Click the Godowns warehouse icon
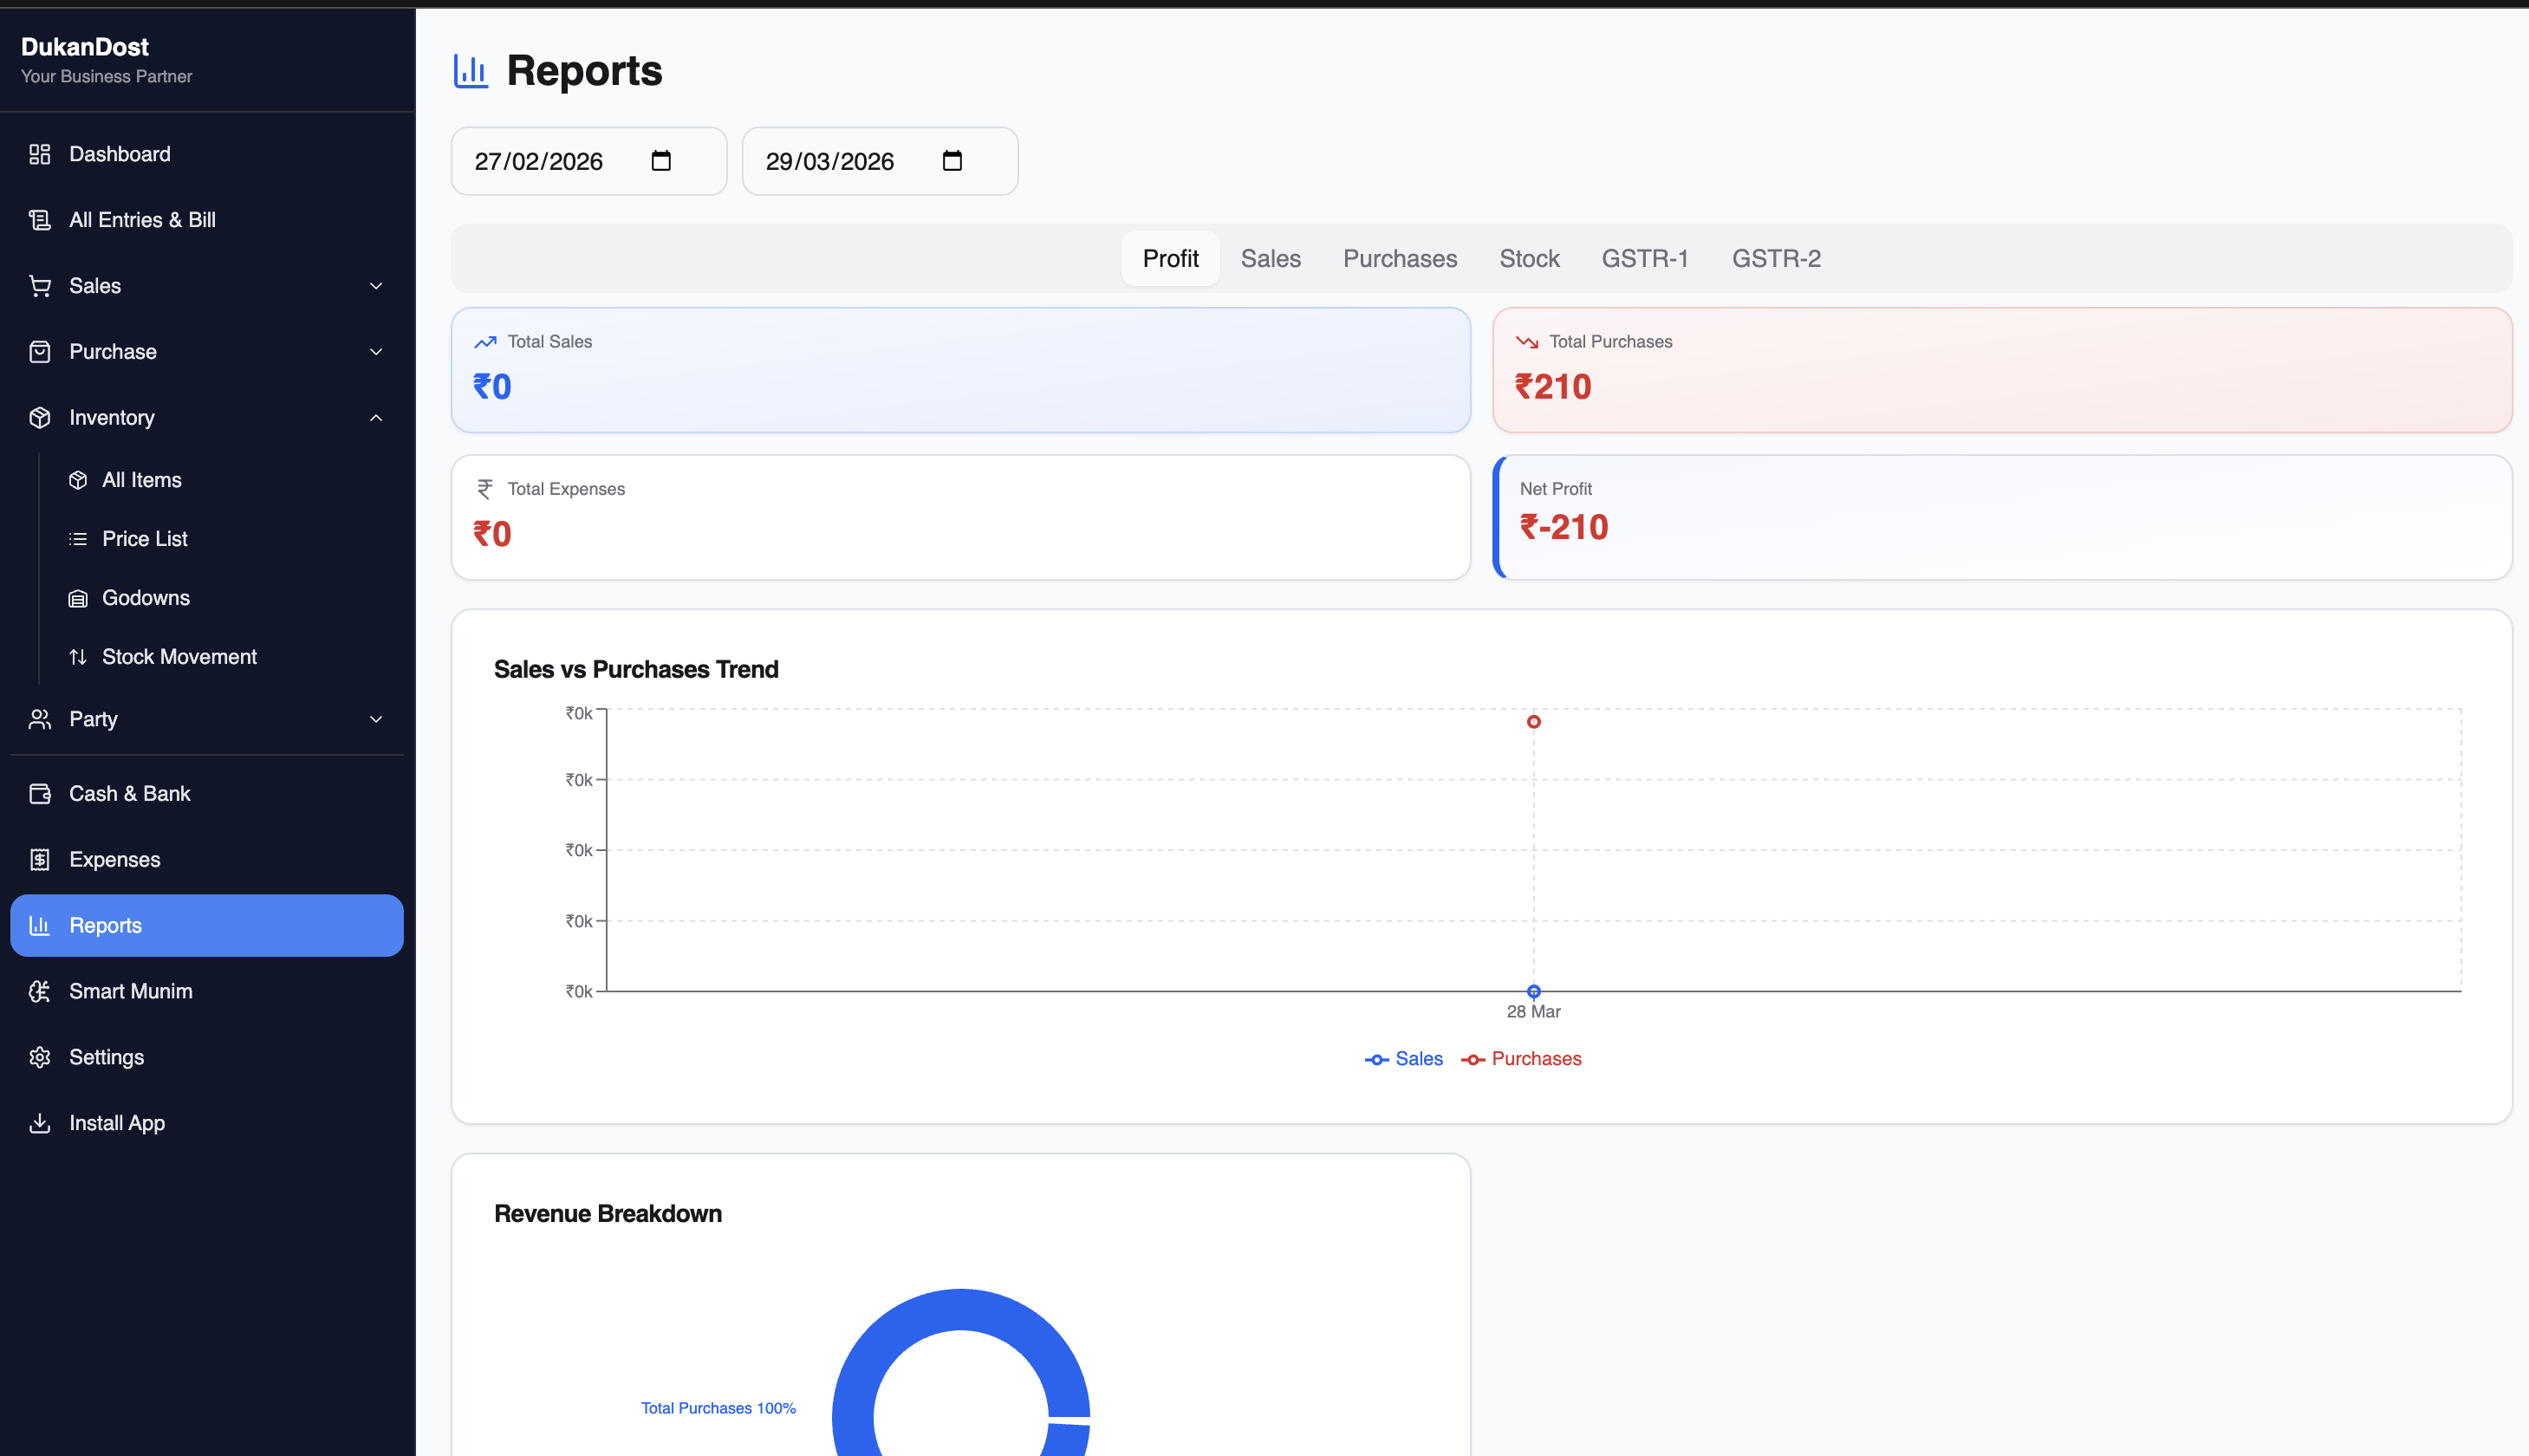Screen dimensions: 2529x1456 click(x=78, y=598)
